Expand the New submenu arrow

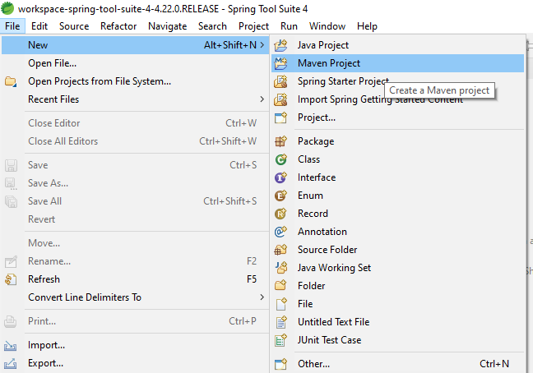pyautogui.click(x=262, y=45)
